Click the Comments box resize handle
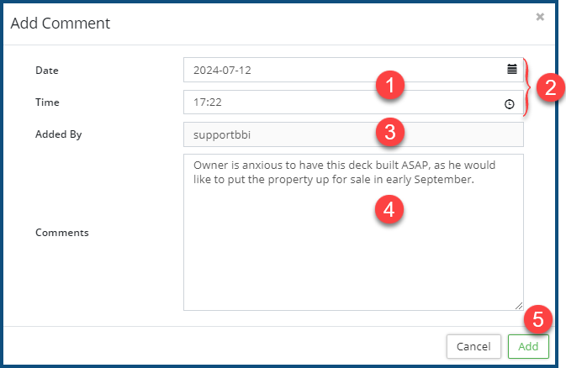The height and width of the screenshot is (368, 566). pos(519,306)
